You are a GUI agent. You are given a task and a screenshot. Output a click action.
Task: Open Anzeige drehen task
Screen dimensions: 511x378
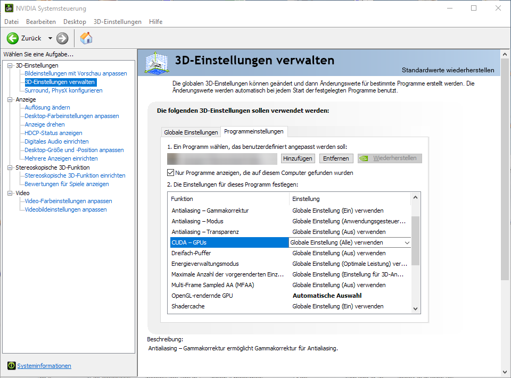(x=45, y=124)
